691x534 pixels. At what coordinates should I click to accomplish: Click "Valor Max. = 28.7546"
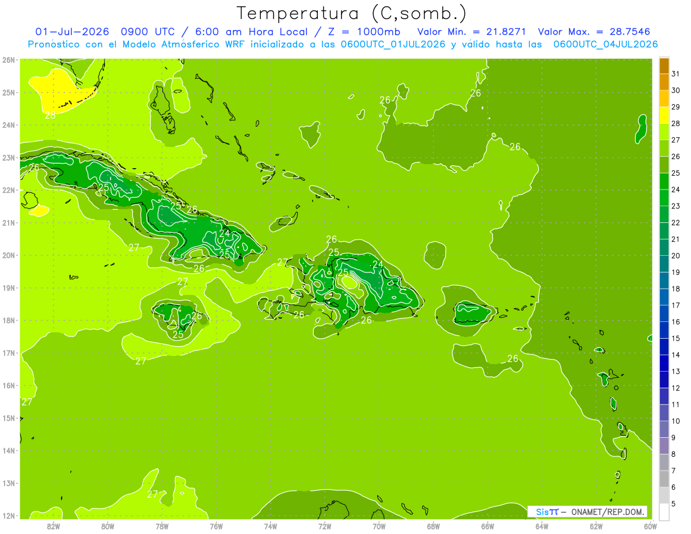(x=594, y=32)
